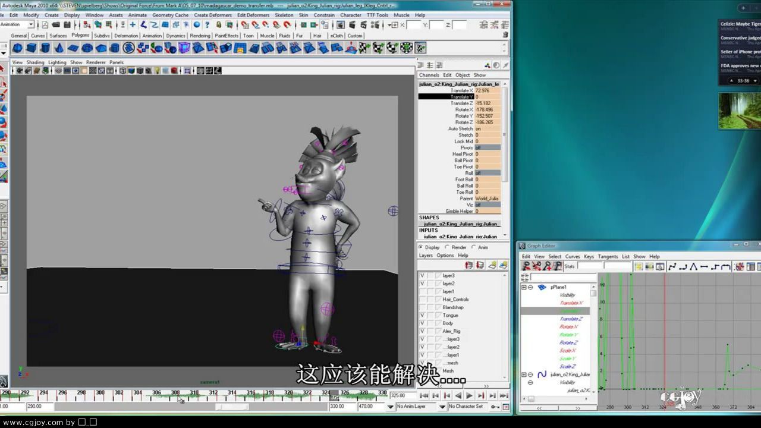Open the Constrain menu

click(x=324, y=15)
